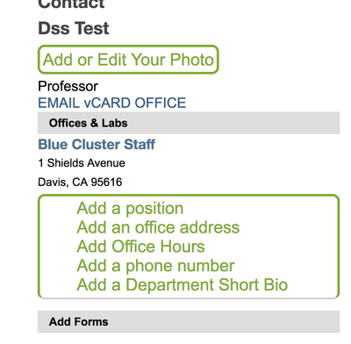Click the Contact page heading
351x344 pixels.
[71, 4]
